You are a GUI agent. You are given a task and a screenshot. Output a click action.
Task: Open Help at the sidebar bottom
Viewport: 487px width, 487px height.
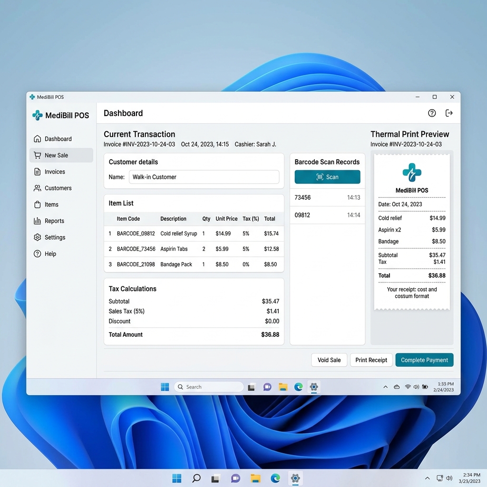point(61,254)
